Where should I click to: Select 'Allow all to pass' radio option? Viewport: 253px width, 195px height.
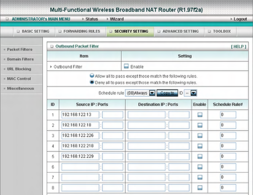click(92, 76)
